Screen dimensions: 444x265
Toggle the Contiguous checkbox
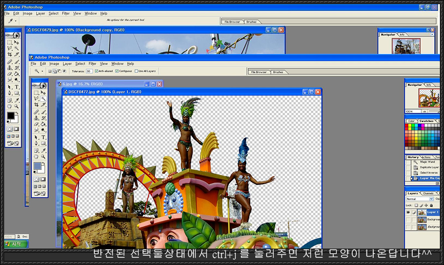tap(117, 71)
